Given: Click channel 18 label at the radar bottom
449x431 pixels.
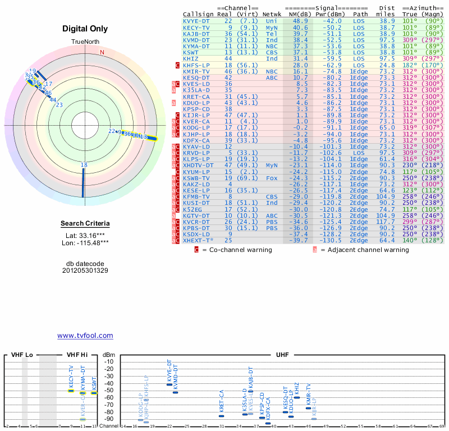Looking at the screenshot, I should pos(84,165).
